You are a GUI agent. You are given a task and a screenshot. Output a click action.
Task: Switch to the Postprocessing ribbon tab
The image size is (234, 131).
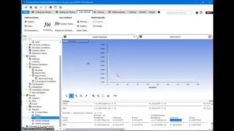click(117, 12)
